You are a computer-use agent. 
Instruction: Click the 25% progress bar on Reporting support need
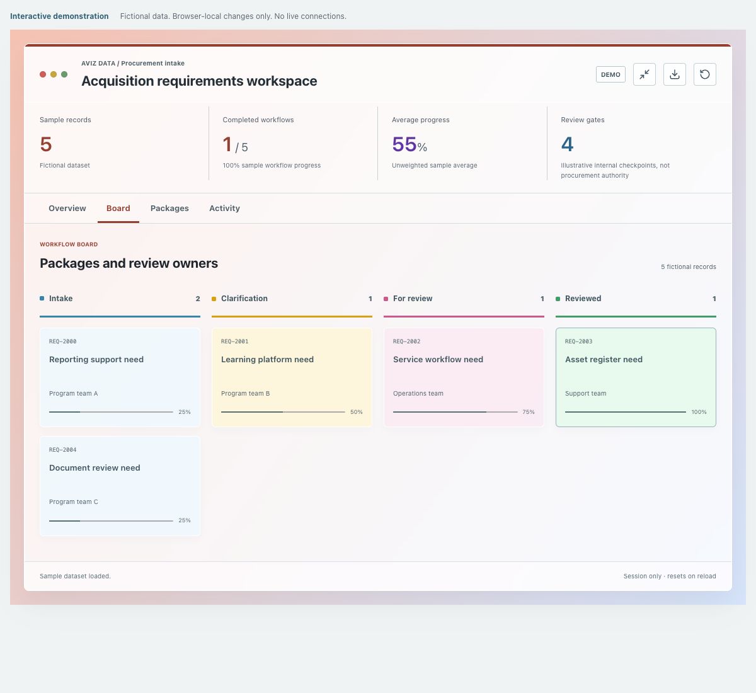point(111,412)
